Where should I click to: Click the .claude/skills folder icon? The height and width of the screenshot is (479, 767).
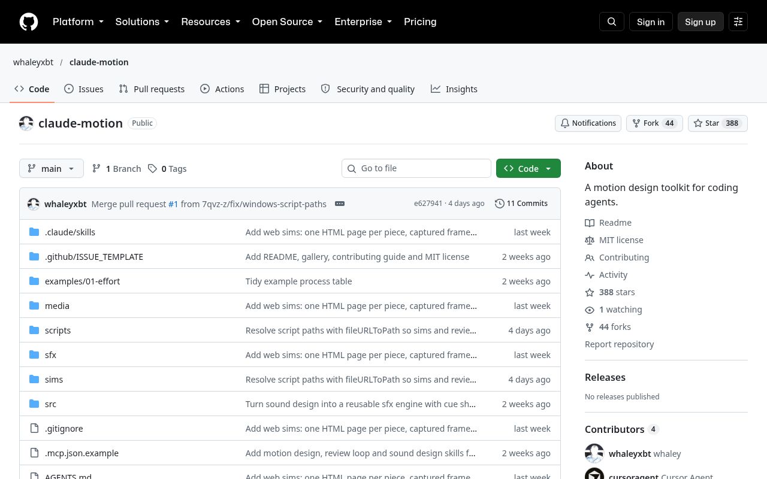[34, 232]
